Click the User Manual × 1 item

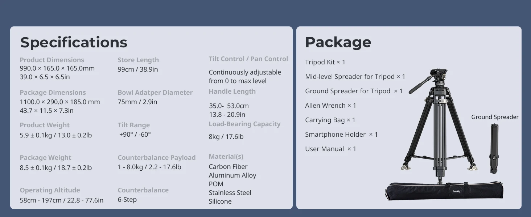pyautogui.click(x=330, y=149)
